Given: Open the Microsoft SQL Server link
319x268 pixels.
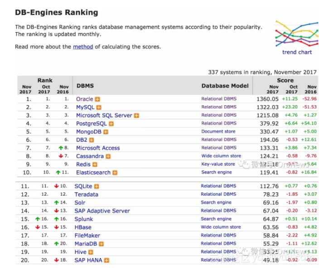Looking at the screenshot, I should click(x=104, y=116).
